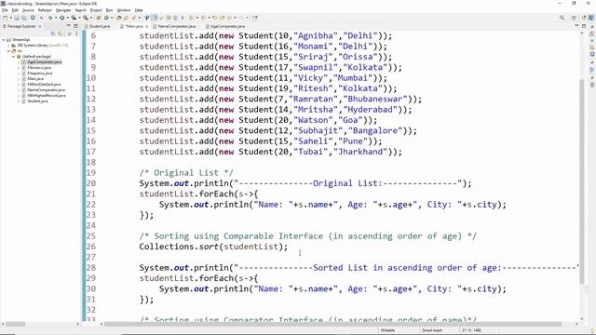Open the Run menu

click(109, 10)
